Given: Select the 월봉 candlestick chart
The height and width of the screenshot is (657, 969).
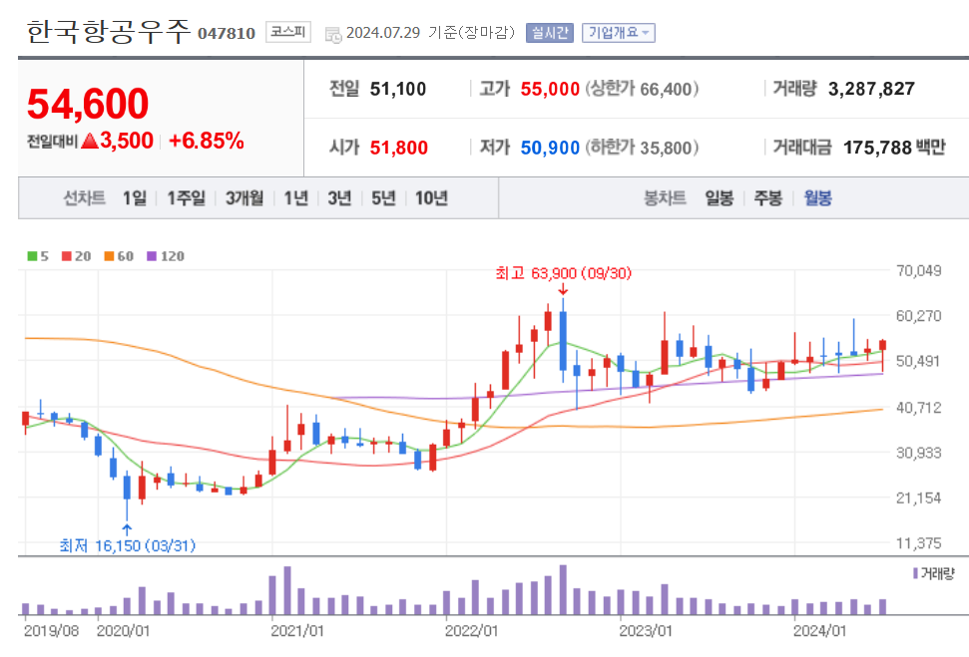Looking at the screenshot, I should tap(817, 198).
